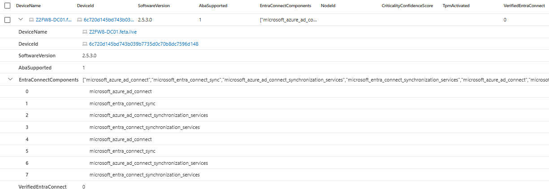The width and height of the screenshot is (549, 189).
Task: Select array item 0 microsoft_azure_ad_connect
Action: [121, 91]
